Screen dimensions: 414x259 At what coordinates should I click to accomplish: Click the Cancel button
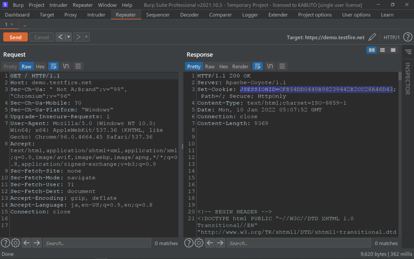click(x=41, y=37)
